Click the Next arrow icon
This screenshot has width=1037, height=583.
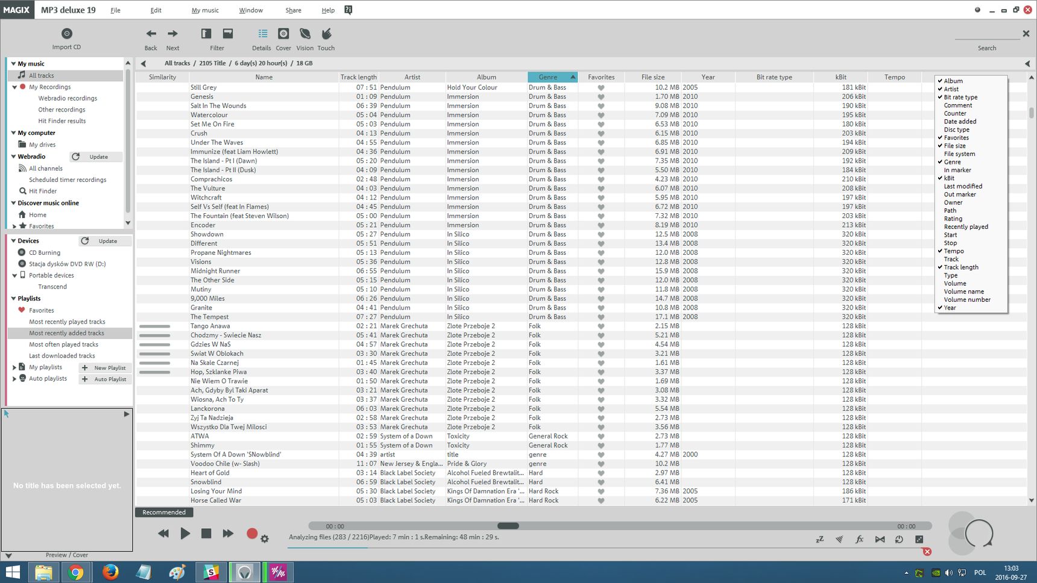(172, 34)
